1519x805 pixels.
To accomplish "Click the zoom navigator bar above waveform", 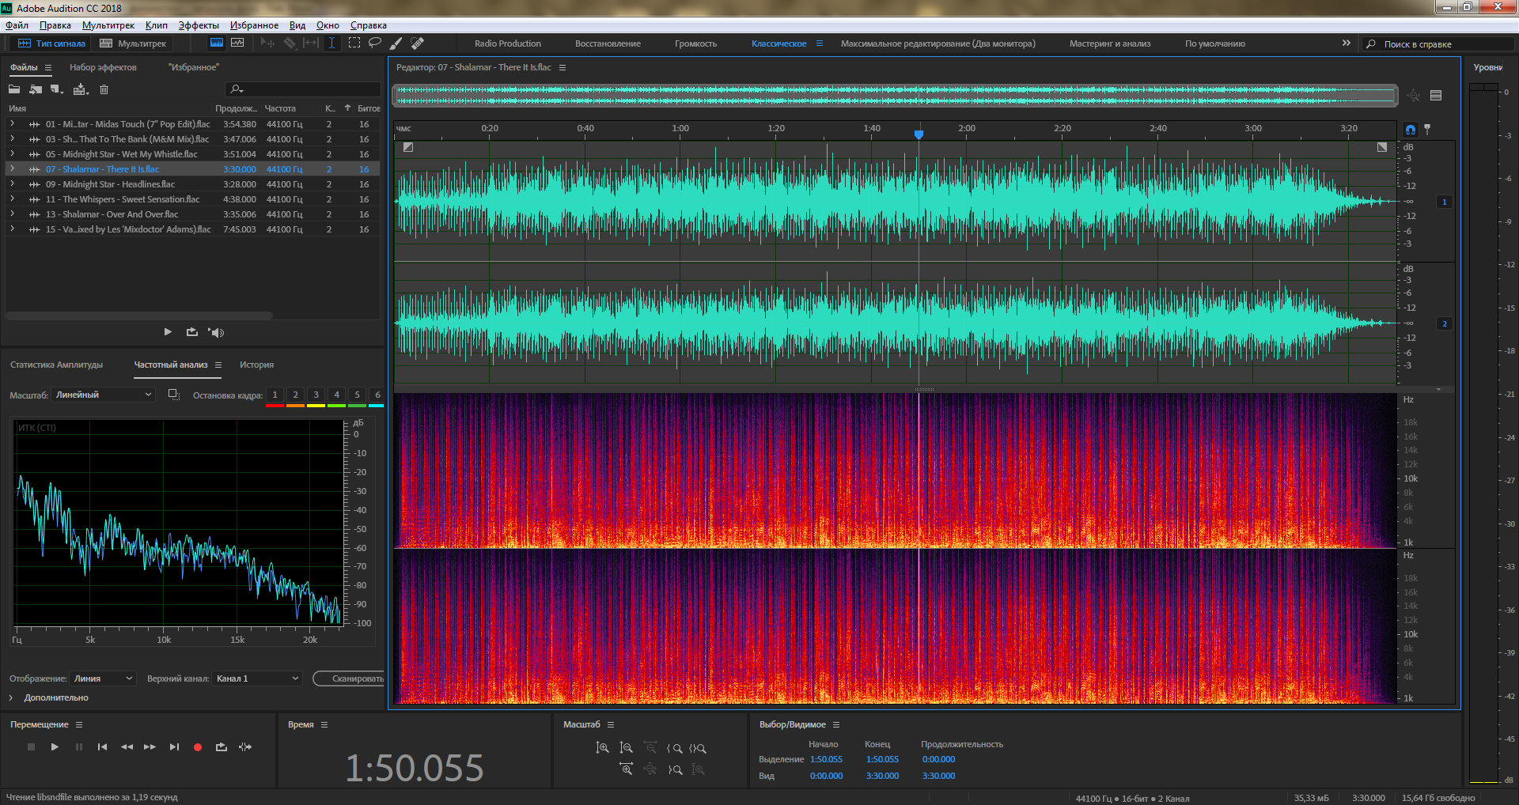I will pos(896,96).
